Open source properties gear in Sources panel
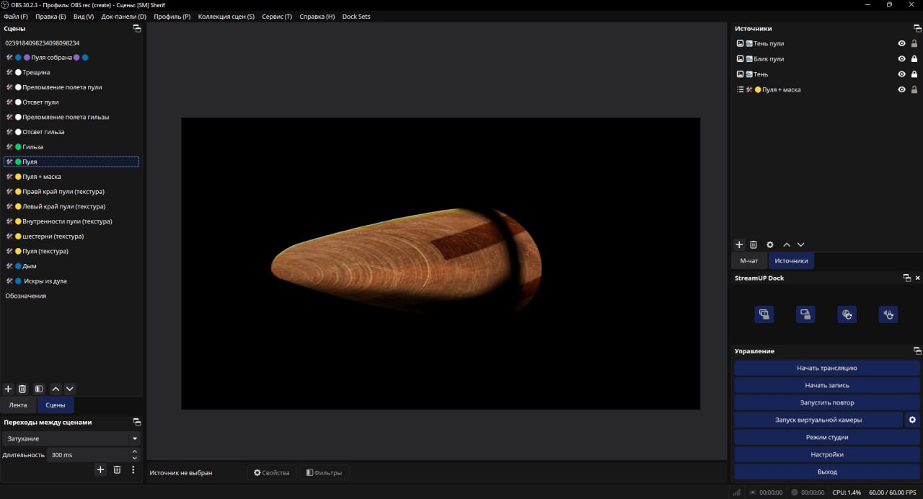This screenshot has width=923, height=499. (x=769, y=245)
